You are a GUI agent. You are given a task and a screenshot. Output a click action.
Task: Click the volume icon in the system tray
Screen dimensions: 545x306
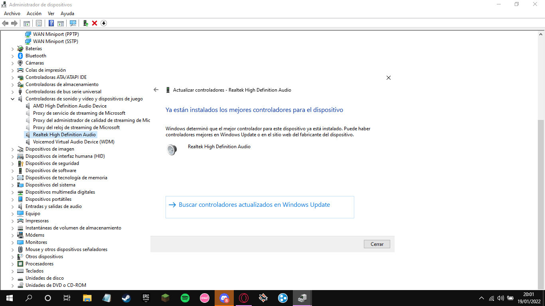tap(501, 298)
